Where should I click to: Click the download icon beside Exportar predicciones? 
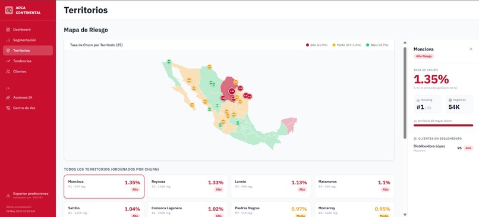(8, 195)
